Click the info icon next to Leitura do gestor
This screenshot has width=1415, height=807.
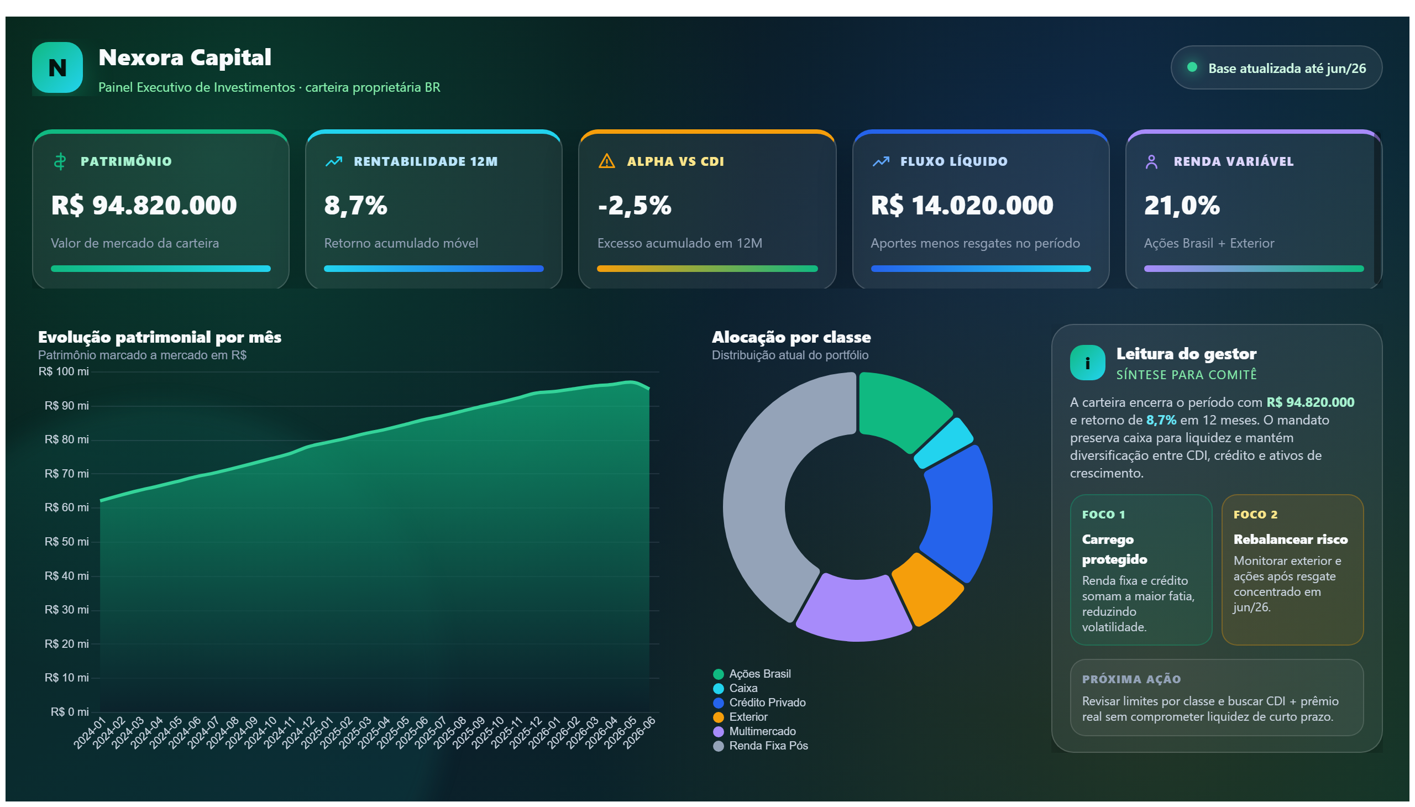point(1087,363)
